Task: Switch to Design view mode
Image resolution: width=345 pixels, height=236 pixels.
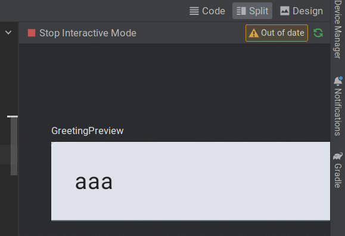Action: click(x=302, y=11)
